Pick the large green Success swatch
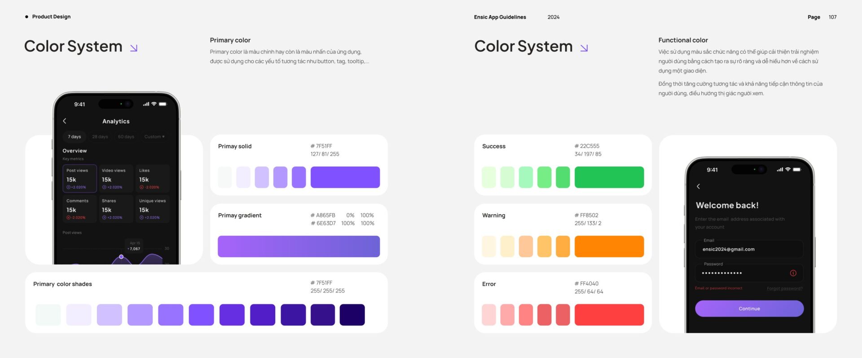This screenshot has width=862, height=358. pyautogui.click(x=609, y=177)
